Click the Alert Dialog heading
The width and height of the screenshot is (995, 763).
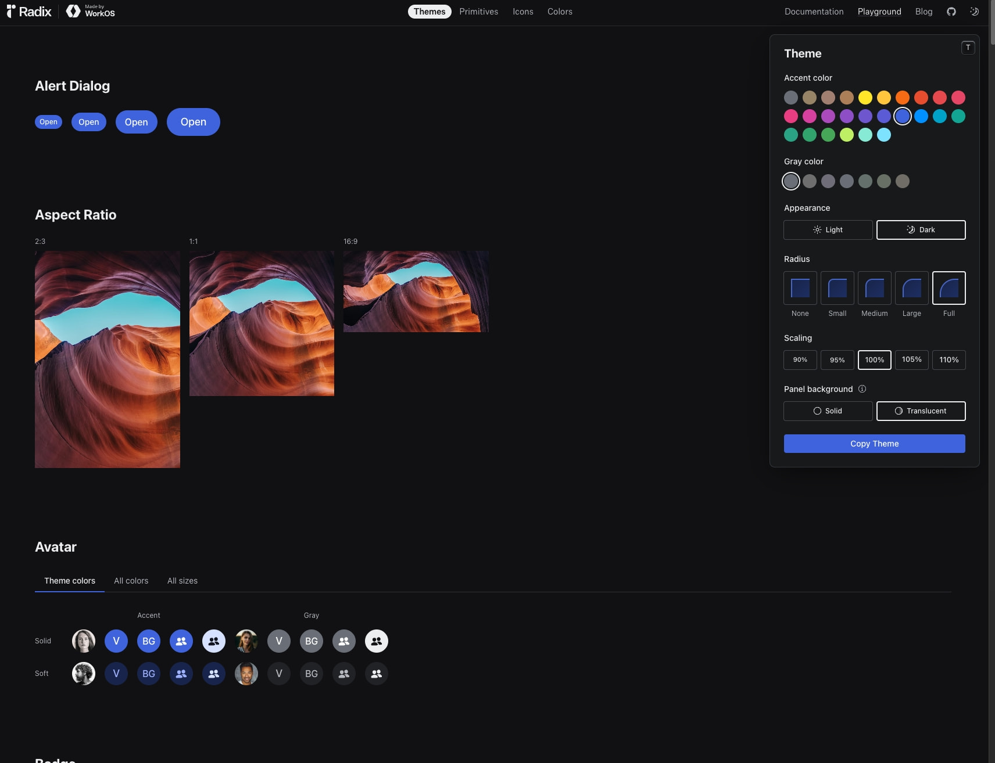point(72,86)
